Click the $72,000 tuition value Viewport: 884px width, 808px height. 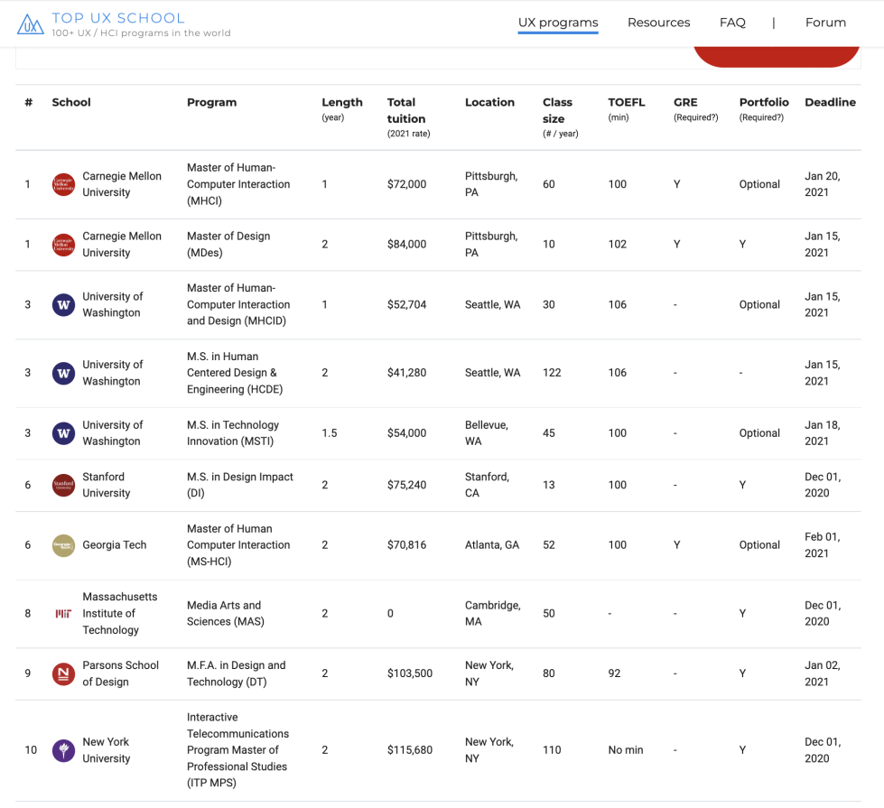coord(406,184)
